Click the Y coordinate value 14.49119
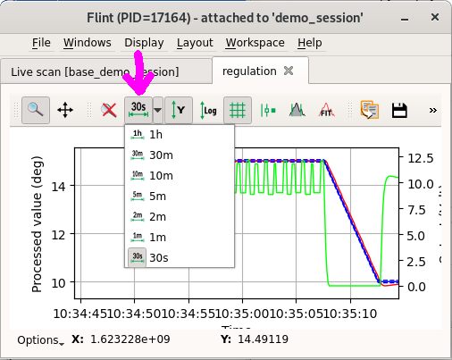Image resolution: width=452 pixels, height=360 pixels. pyautogui.click(x=263, y=339)
